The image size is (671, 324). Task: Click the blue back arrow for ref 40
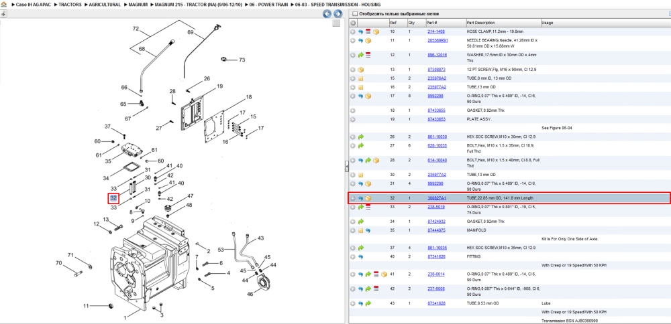tap(360, 257)
